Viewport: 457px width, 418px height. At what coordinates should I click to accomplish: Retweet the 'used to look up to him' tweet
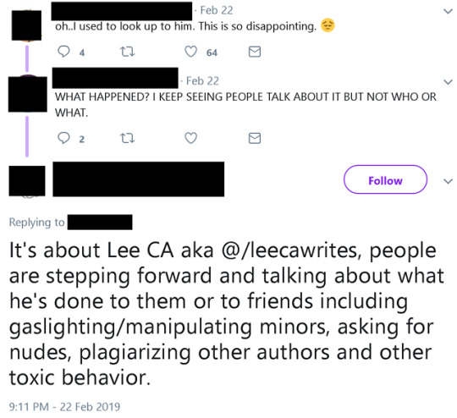pyautogui.click(x=127, y=52)
